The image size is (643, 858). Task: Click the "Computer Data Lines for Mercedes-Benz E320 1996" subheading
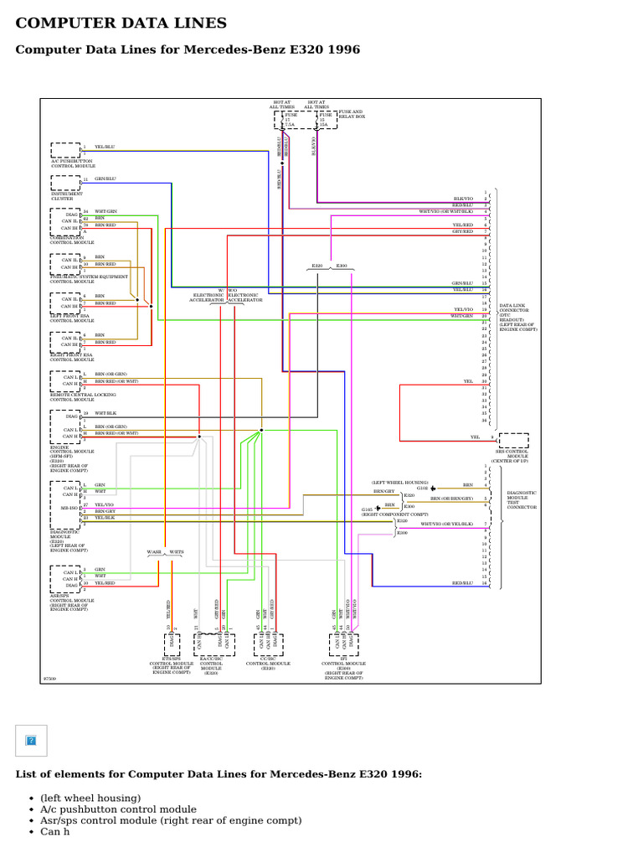click(x=188, y=49)
